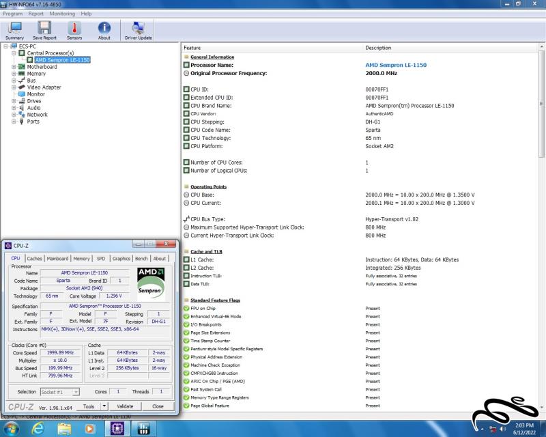Select the Drives tree icon
Viewport: 546px width, 437px height.
(x=22, y=100)
